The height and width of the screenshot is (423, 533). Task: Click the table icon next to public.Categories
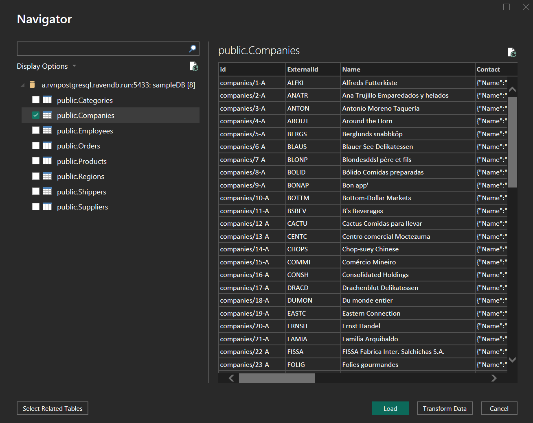[47, 100]
